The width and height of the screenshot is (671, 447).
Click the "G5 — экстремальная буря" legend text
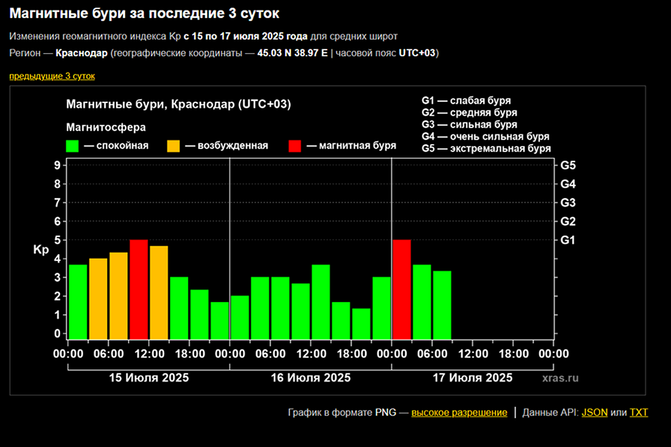[x=486, y=149]
